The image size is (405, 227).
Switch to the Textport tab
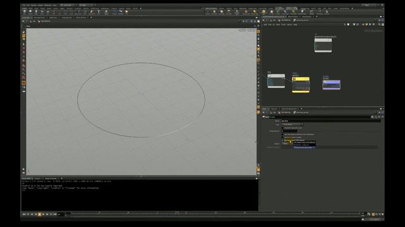(x=37, y=178)
